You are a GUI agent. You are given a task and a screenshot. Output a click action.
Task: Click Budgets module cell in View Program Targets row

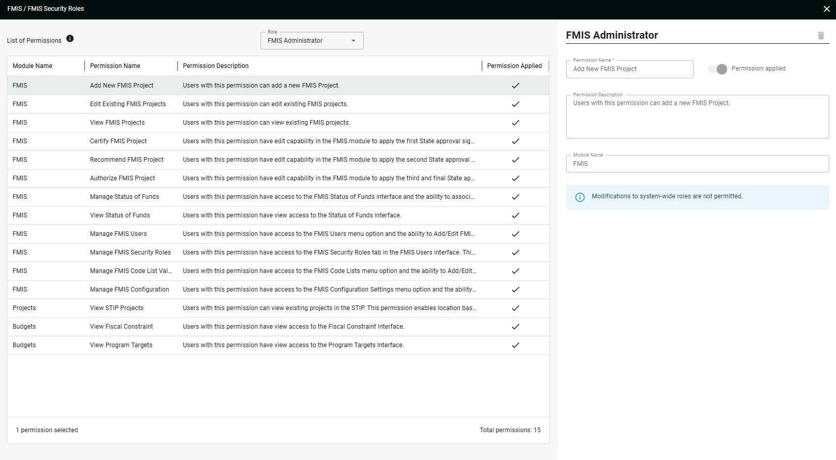tap(24, 345)
